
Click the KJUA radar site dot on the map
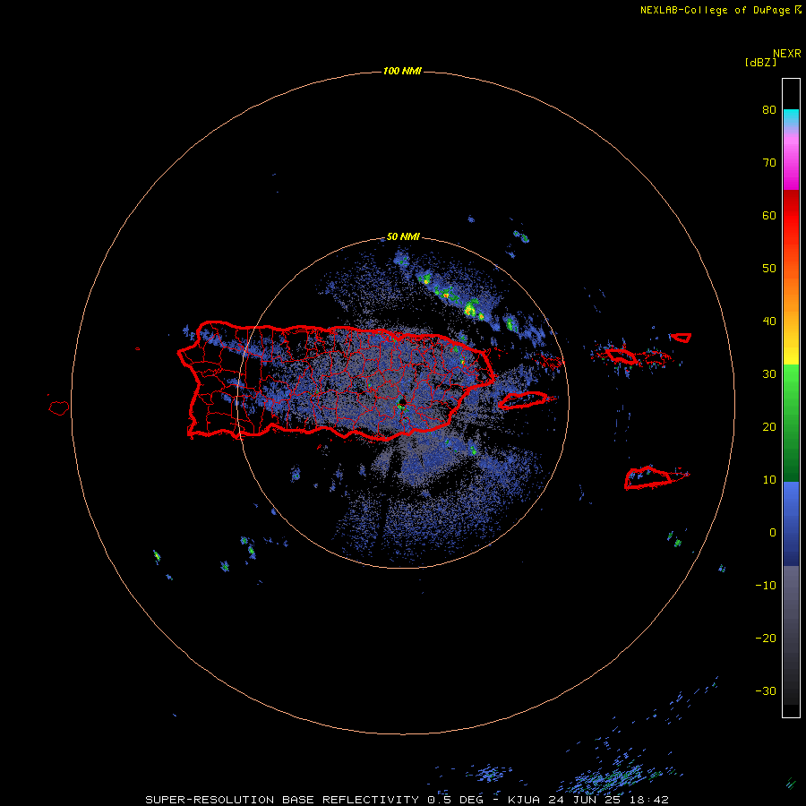pos(402,402)
